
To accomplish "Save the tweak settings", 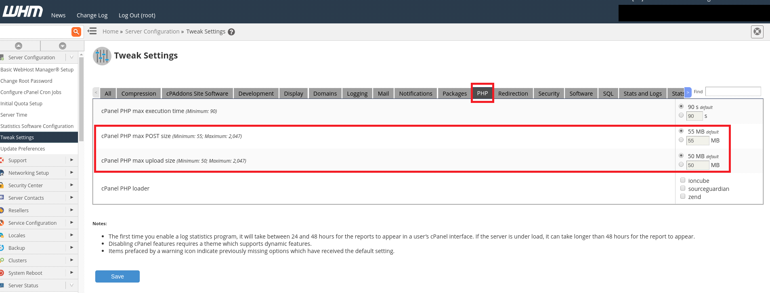I will click(117, 276).
